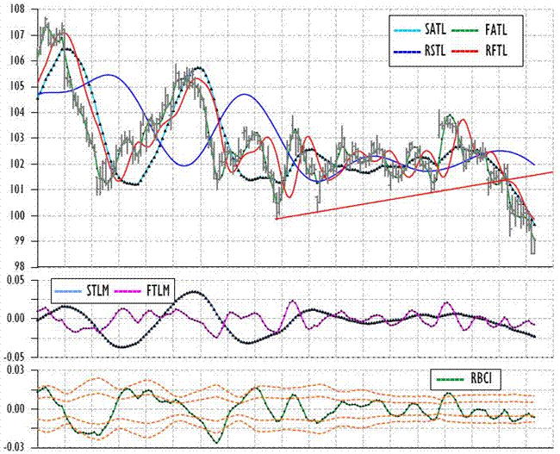Click the -0.03 axis label in the RBCI panel
The width and height of the screenshot is (560, 454).
(x=15, y=447)
